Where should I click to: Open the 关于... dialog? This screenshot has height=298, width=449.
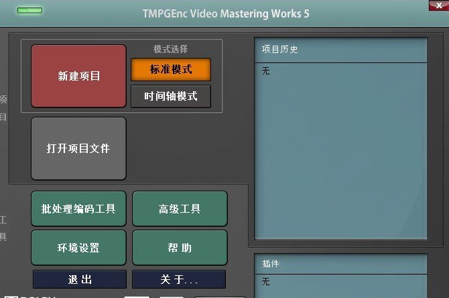(x=179, y=279)
